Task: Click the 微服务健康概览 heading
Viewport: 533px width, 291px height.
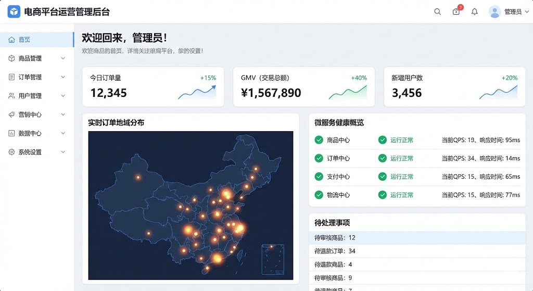Action: pyautogui.click(x=339, y=122)
